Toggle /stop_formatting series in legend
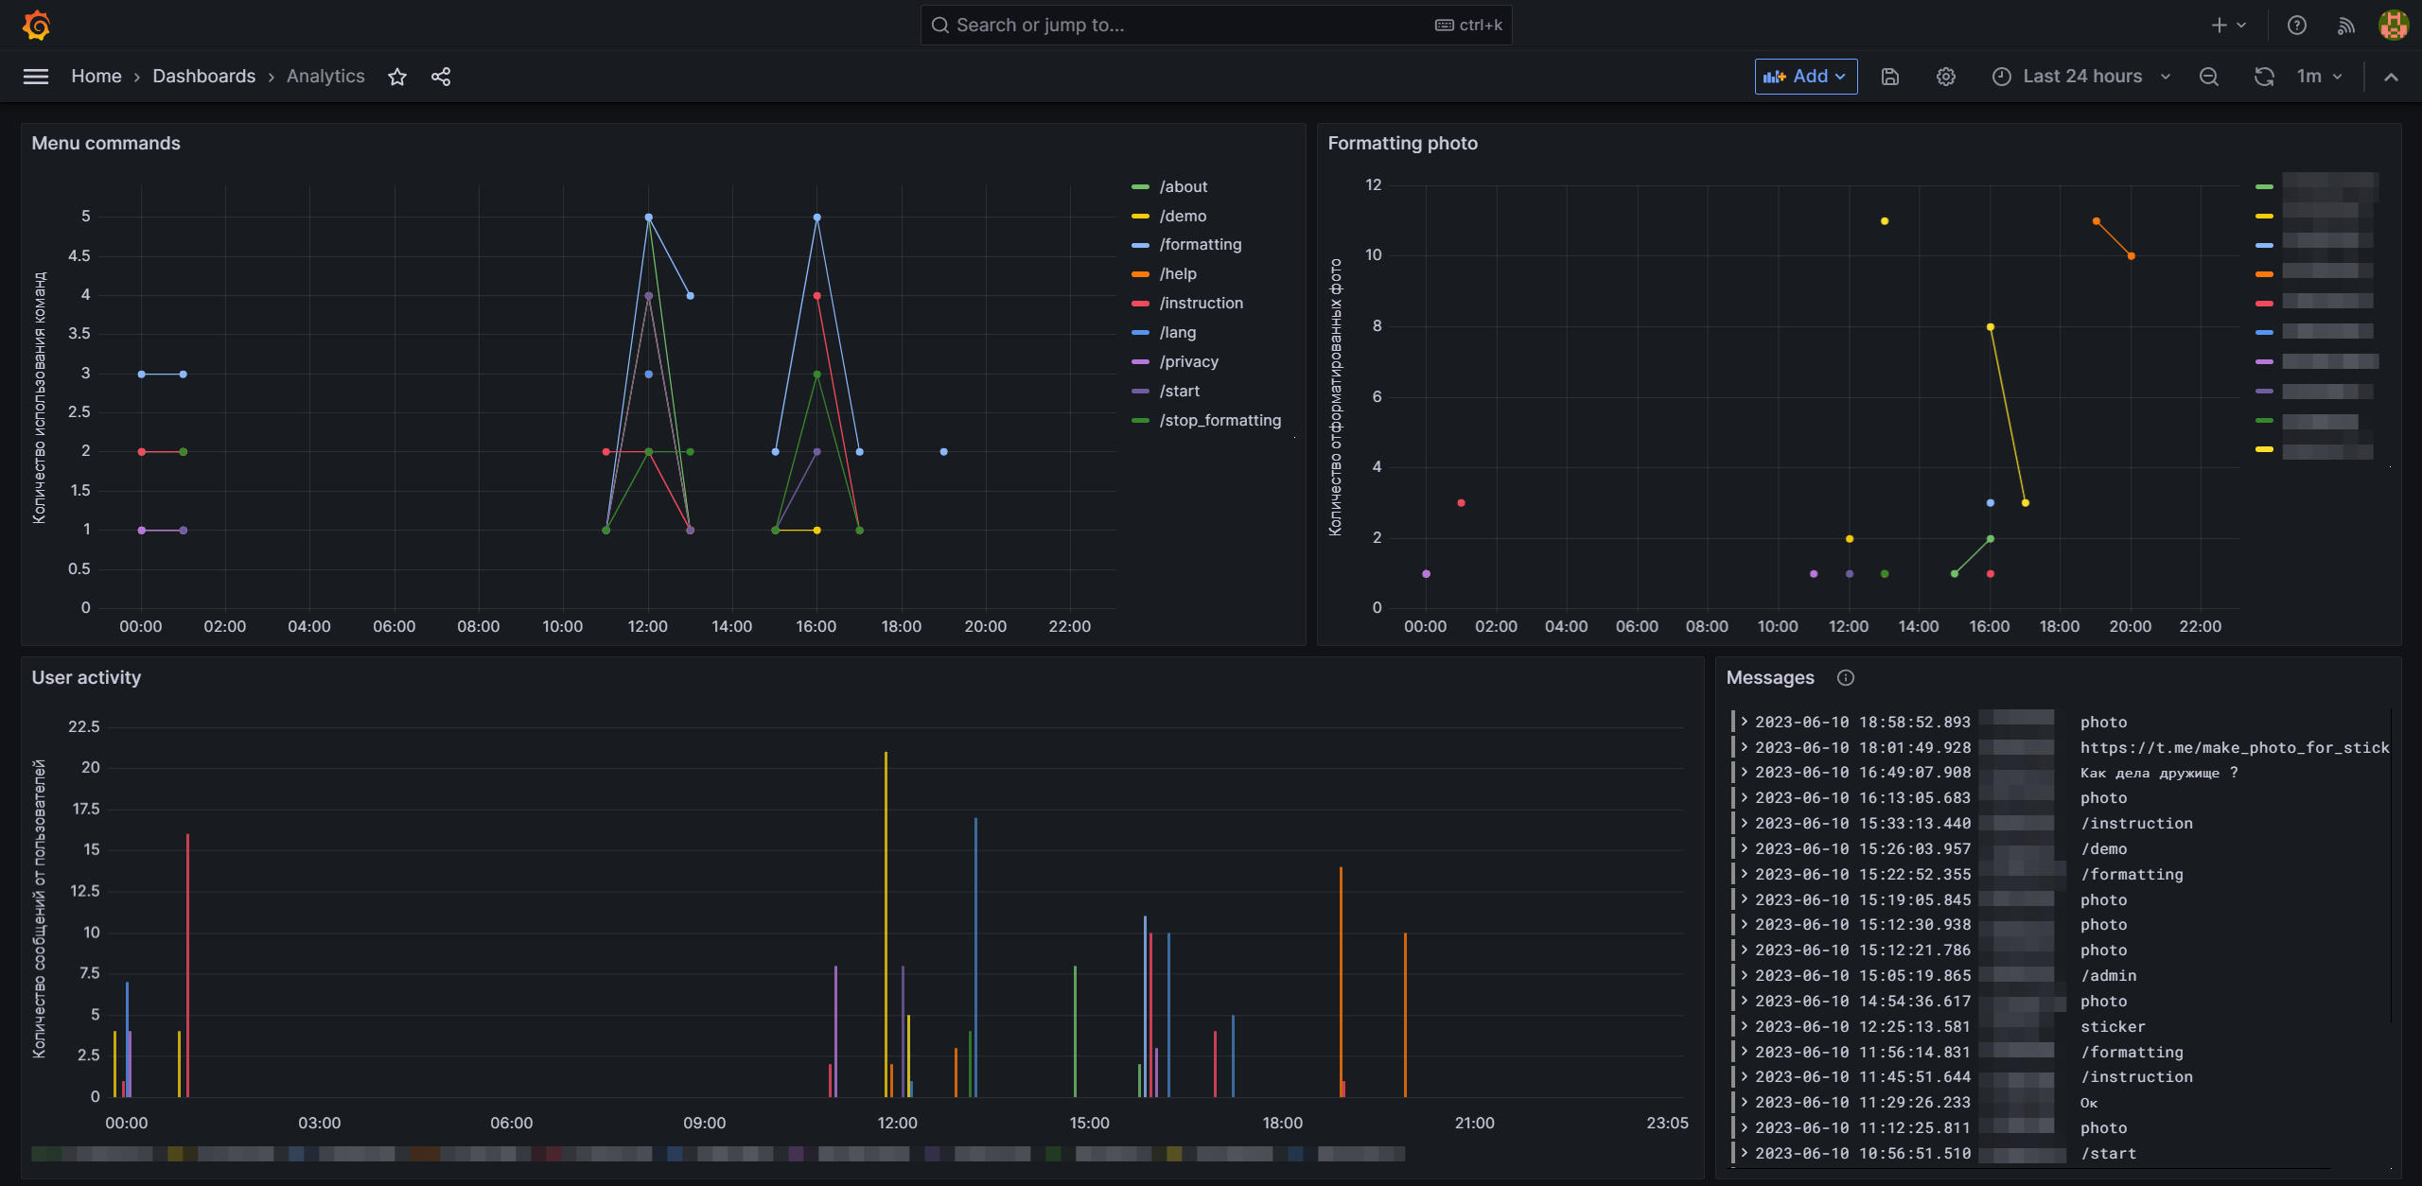 coord(1220,420)
